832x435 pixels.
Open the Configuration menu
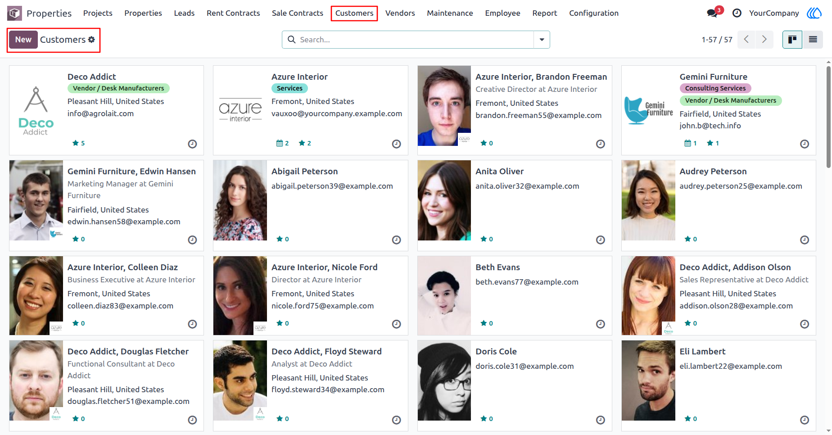593,13
